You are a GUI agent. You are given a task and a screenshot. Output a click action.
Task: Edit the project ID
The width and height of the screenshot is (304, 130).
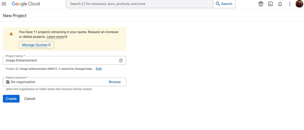[99, 69]
